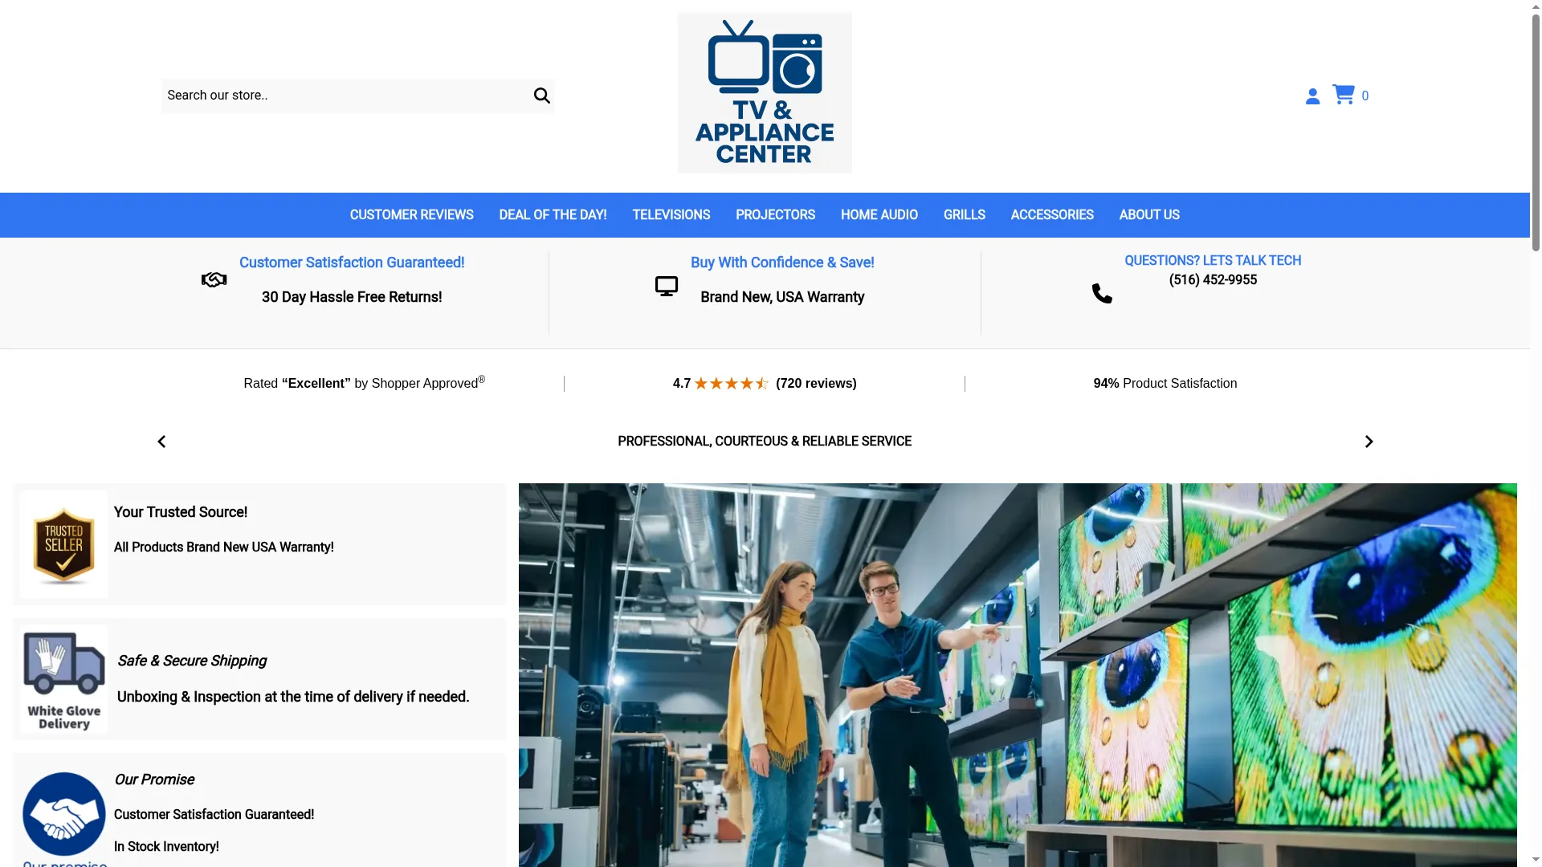
Task: Click cart item count 0
Action: click(1365, 96)
